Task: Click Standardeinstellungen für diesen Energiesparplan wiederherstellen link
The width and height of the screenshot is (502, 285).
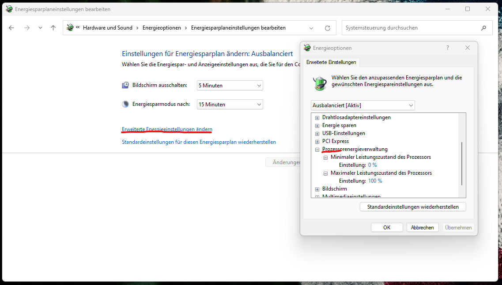Action: 199,142
